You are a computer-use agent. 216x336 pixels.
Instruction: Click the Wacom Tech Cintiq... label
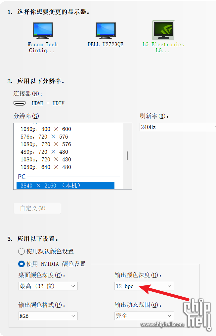(x=42, y=47)
